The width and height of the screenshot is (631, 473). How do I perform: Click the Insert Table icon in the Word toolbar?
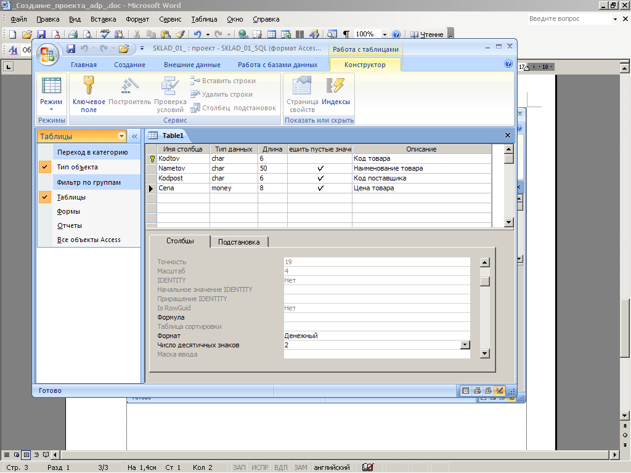(x=272, y=34)
